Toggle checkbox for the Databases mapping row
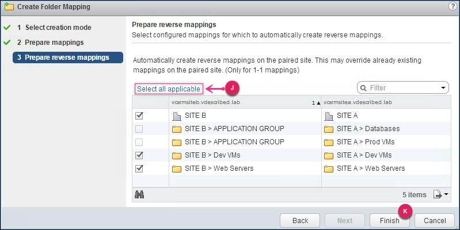This screenshot has height=230, width=460. [x=139, y=129]
